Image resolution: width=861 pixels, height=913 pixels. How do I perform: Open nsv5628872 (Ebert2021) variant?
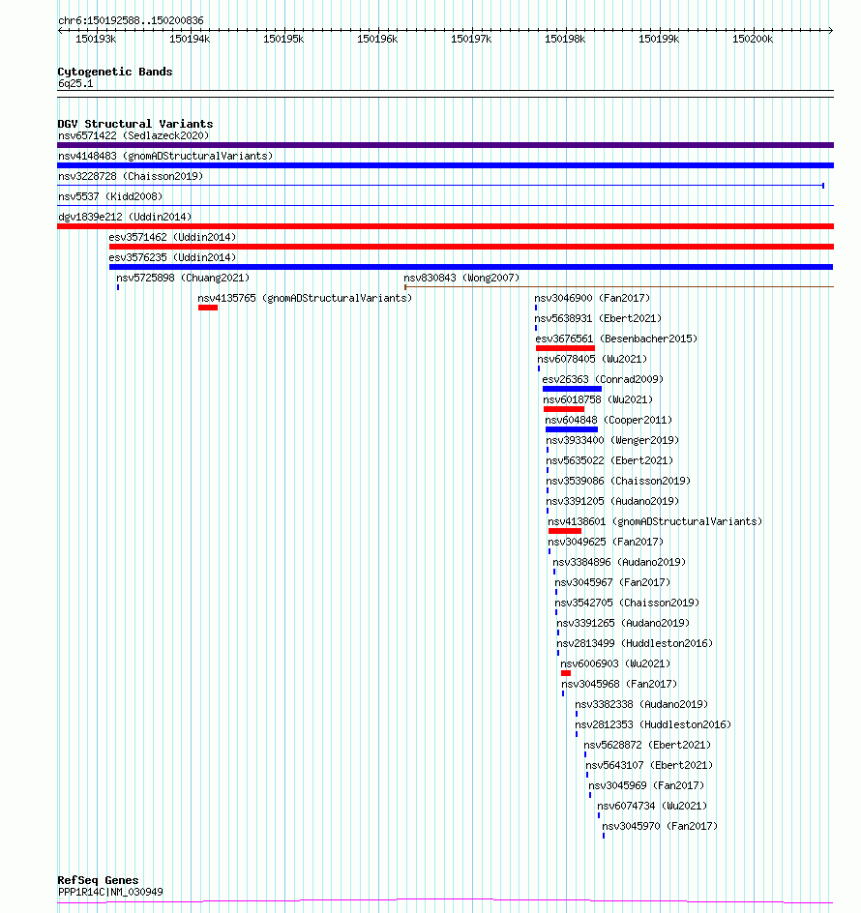[648, 746]
